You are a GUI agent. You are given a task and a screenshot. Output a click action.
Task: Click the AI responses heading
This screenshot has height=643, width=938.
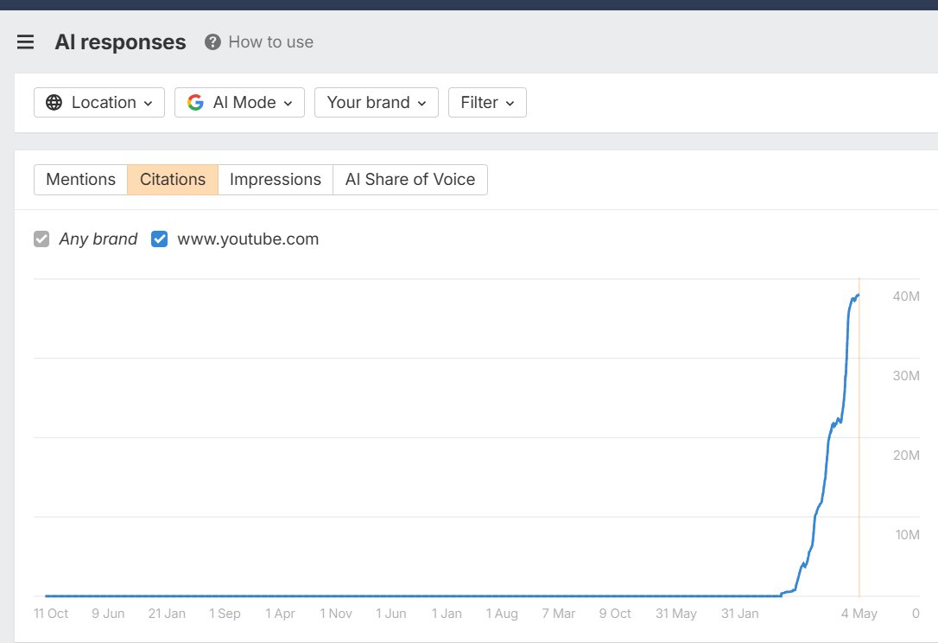click(120, 41)
